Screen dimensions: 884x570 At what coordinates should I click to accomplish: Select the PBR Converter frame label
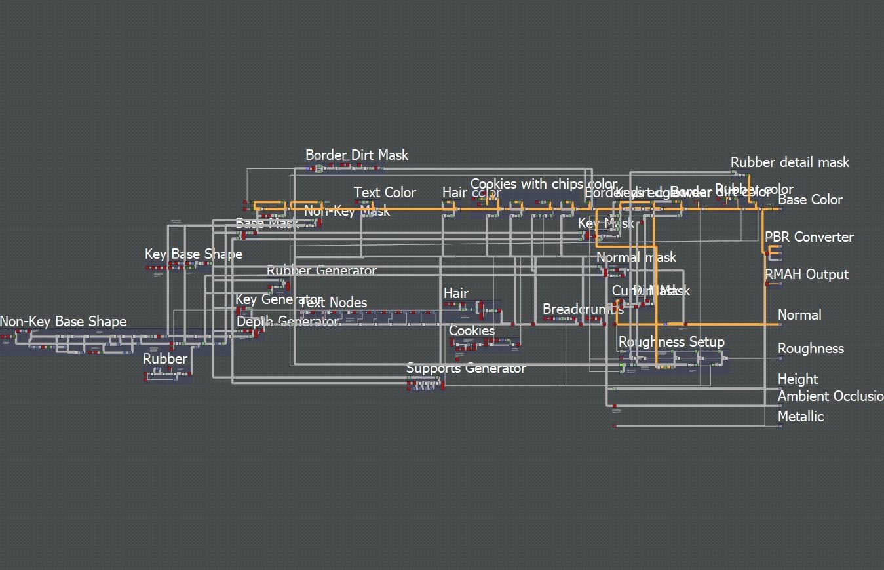(x=809, y=237)
